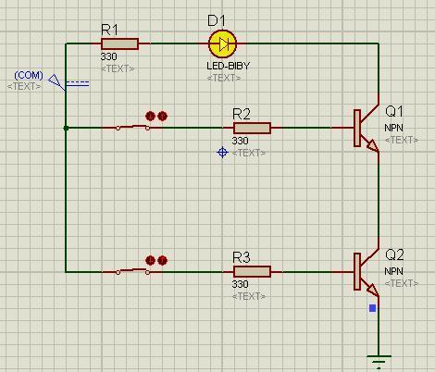Toggle lower switch with its left red dot

tap(151, 260)
